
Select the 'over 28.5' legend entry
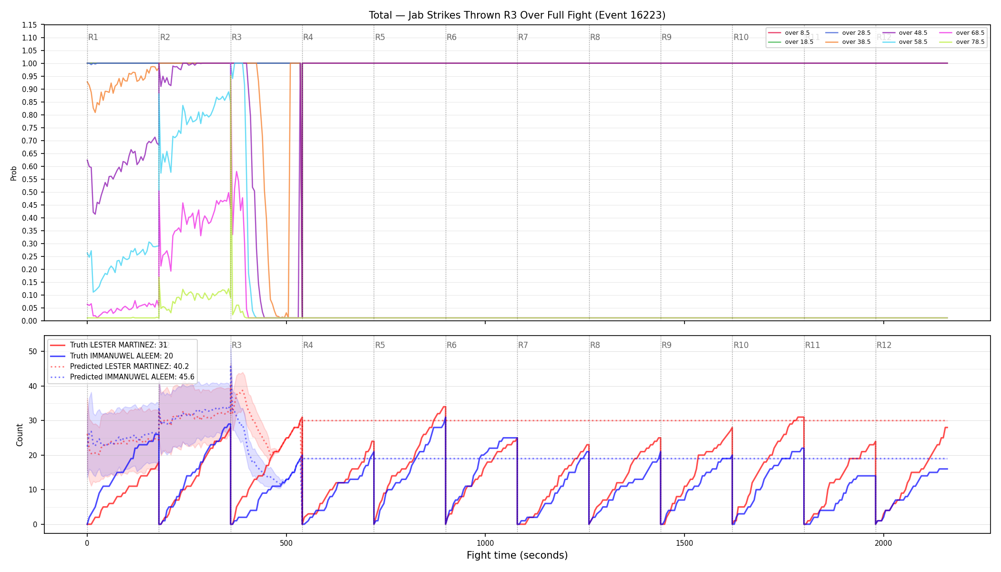coord(848,33)
